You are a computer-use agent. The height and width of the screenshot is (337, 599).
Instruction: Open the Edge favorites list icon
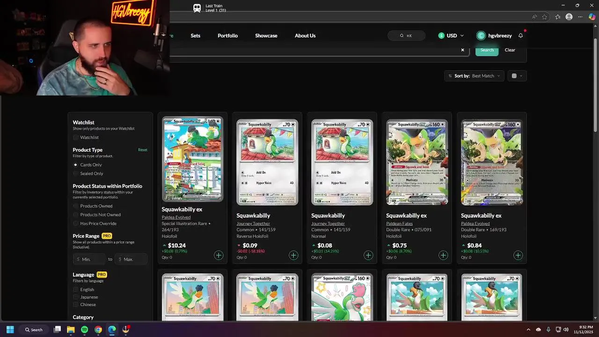click(558, 17)
